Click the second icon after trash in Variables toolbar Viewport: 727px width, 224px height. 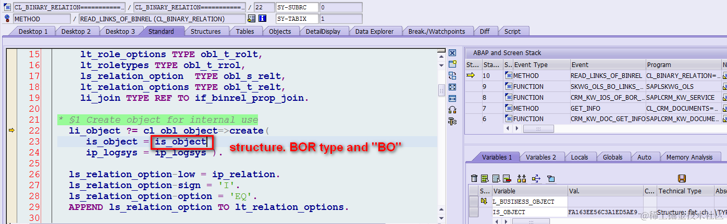[x=484, y=179]
